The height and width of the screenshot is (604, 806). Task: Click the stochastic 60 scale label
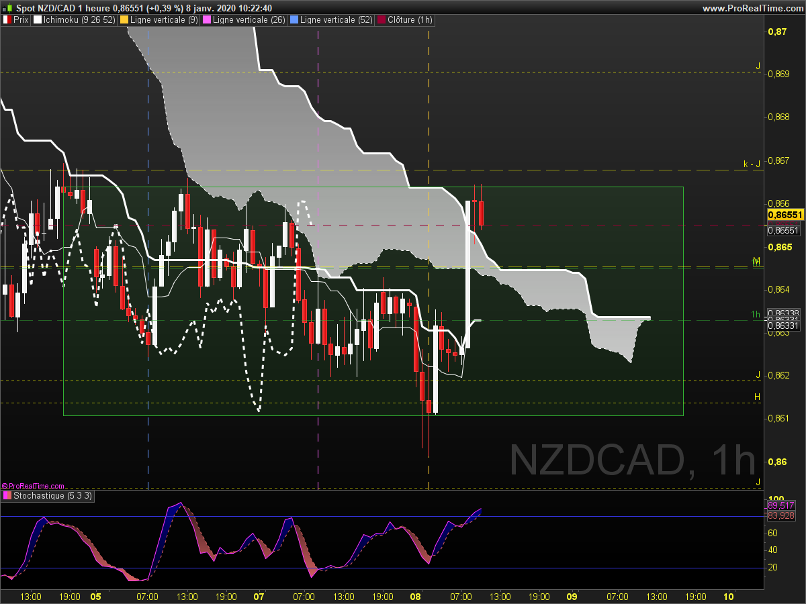pyautogui.click(x=773, y=533)
